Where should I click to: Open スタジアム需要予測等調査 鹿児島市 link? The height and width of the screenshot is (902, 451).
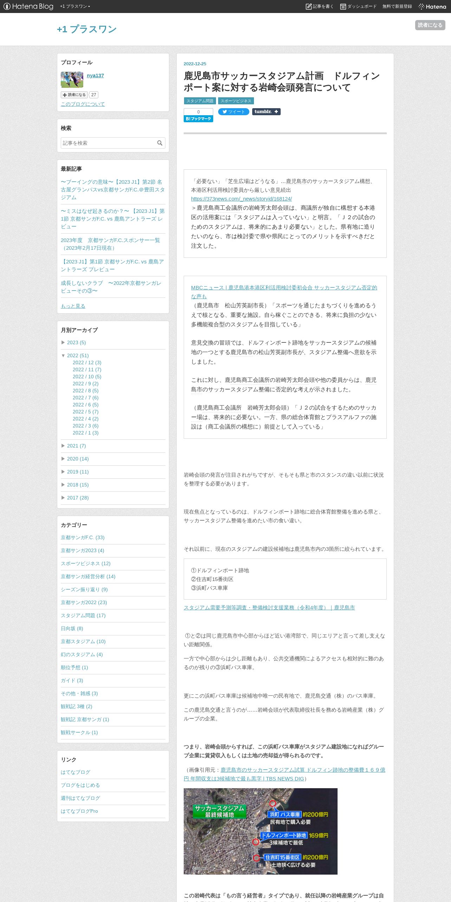point(269,608)
